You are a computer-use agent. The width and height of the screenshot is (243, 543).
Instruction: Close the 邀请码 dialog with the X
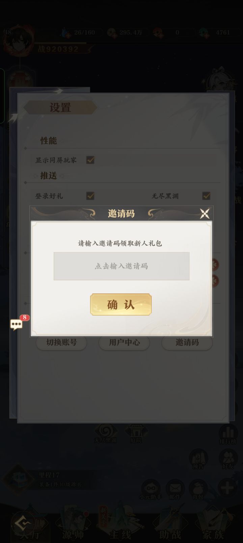tap(205, 213)
